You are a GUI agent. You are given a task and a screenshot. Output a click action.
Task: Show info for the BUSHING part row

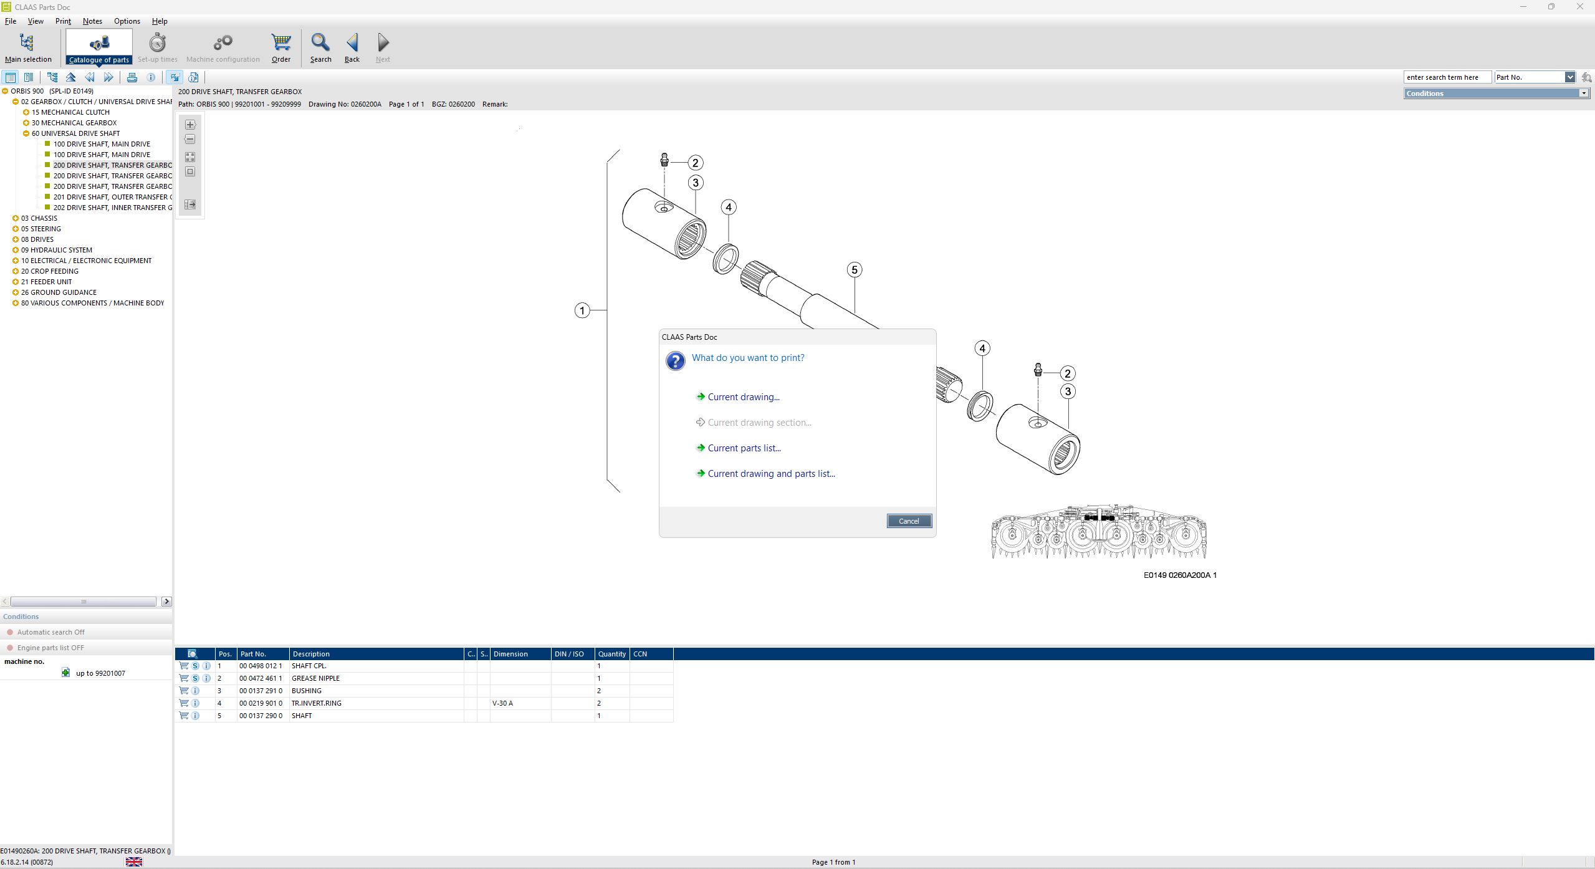pyautogui.click(x=195, y=691)
